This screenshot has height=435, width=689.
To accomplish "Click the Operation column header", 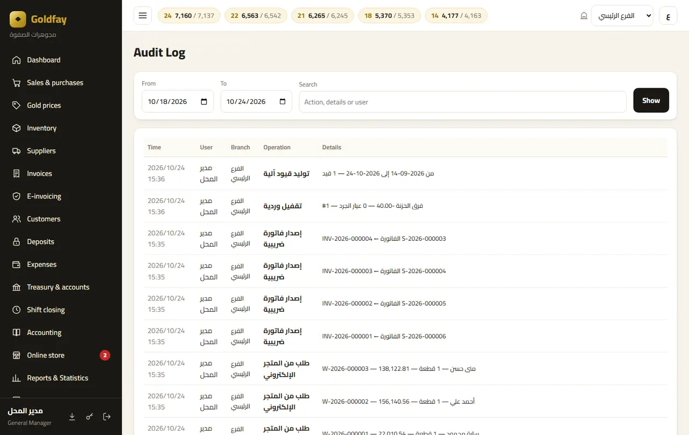I will pos(277,148).
